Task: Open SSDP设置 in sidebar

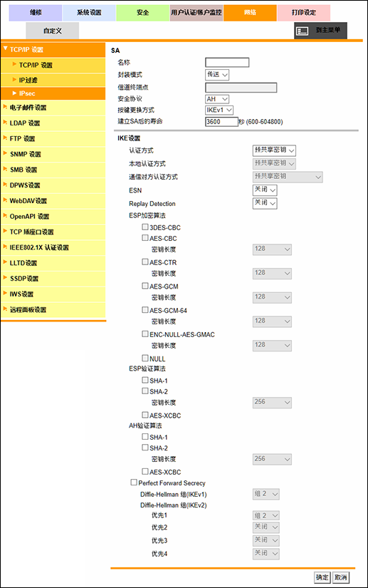Action: pos(53,279)
